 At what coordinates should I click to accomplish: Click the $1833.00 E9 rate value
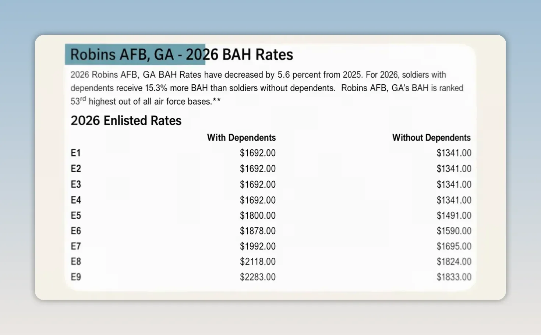[x=454, y=277]
